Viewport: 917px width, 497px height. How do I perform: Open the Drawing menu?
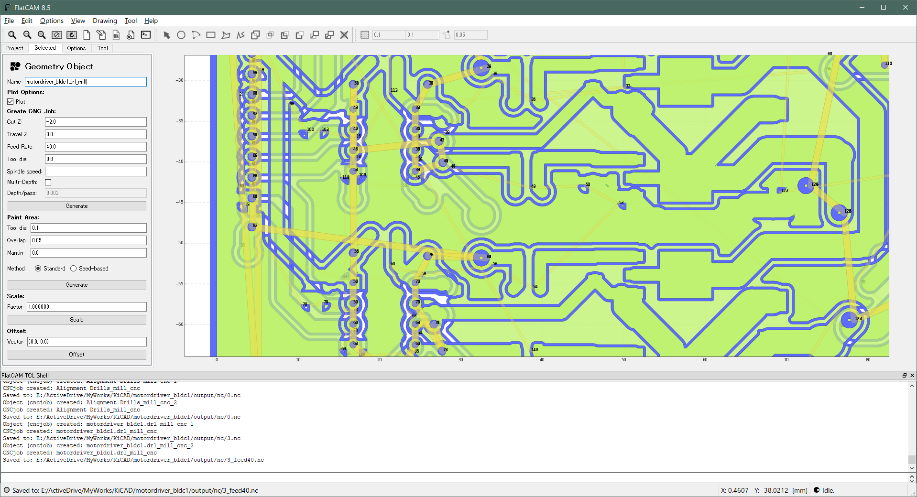(x=105, y=21)
